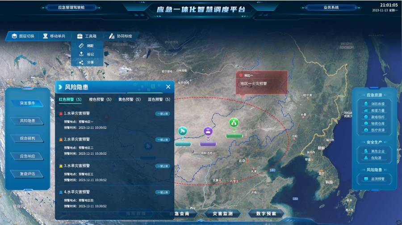Click 预警地点: 预警地区二 text
This screenshot has width=402, height=225.
tap(79, 148)
